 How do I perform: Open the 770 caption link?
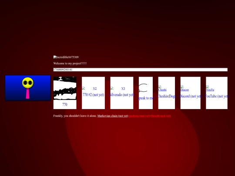pyautogui.click(x=65, y=104)
